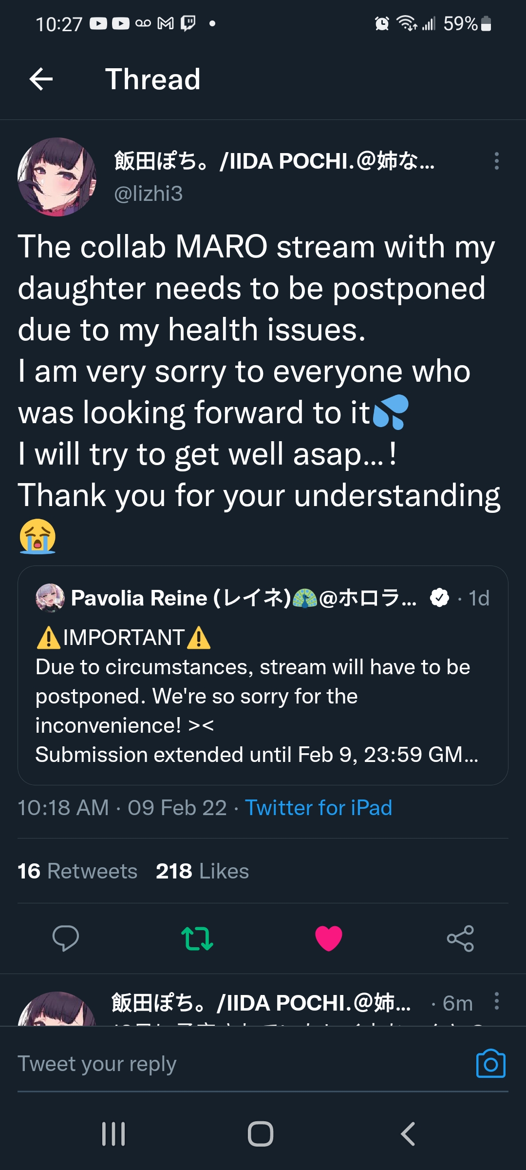526x1170 pixels.
Task: Toggle the green retweet icon
Action: pos(197,938)
